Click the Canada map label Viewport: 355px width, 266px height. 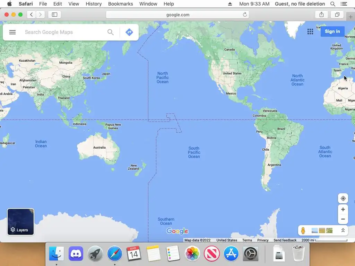pyautogui.click(x=230, y=50)
